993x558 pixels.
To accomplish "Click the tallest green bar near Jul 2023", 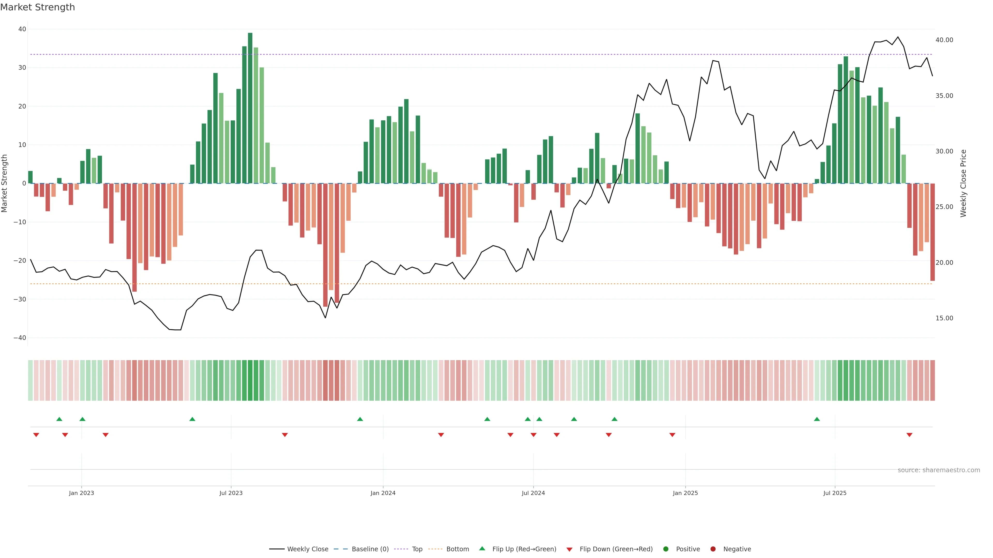I will (250, 108).
